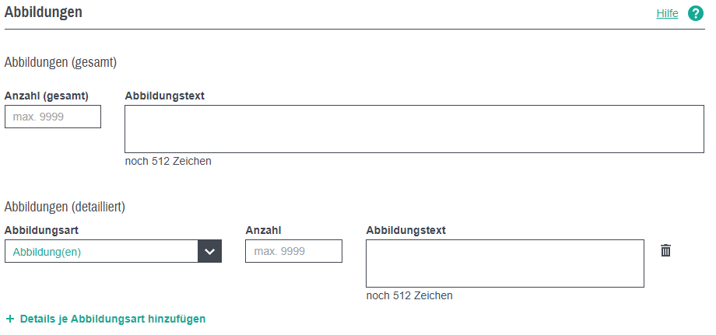Click the green question mark help icon

695,13
